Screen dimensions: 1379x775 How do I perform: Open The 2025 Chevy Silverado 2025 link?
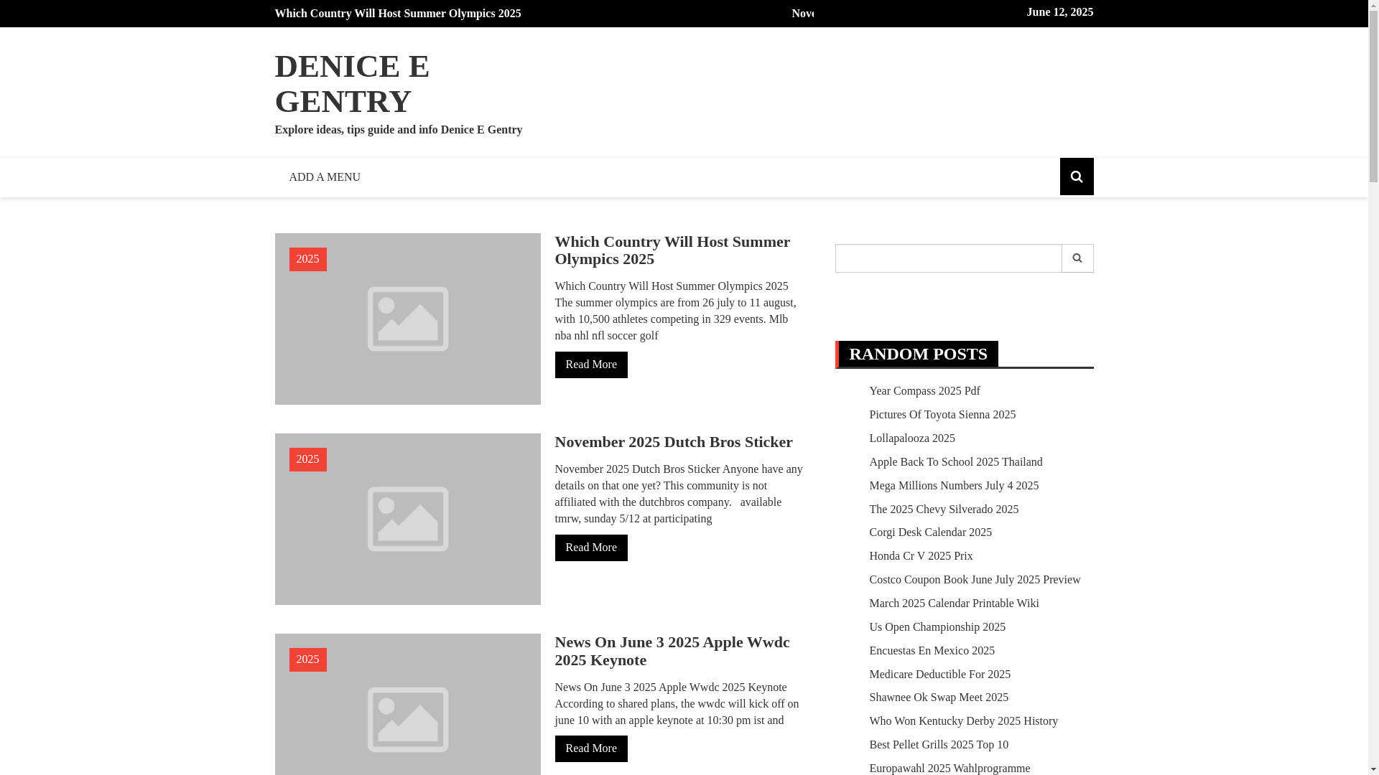point(944,509)
